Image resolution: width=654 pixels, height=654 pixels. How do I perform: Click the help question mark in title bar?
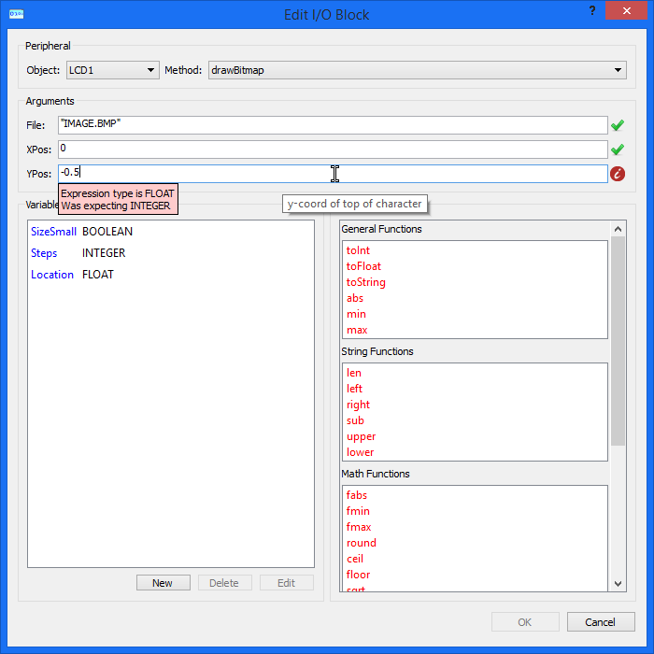593,10
